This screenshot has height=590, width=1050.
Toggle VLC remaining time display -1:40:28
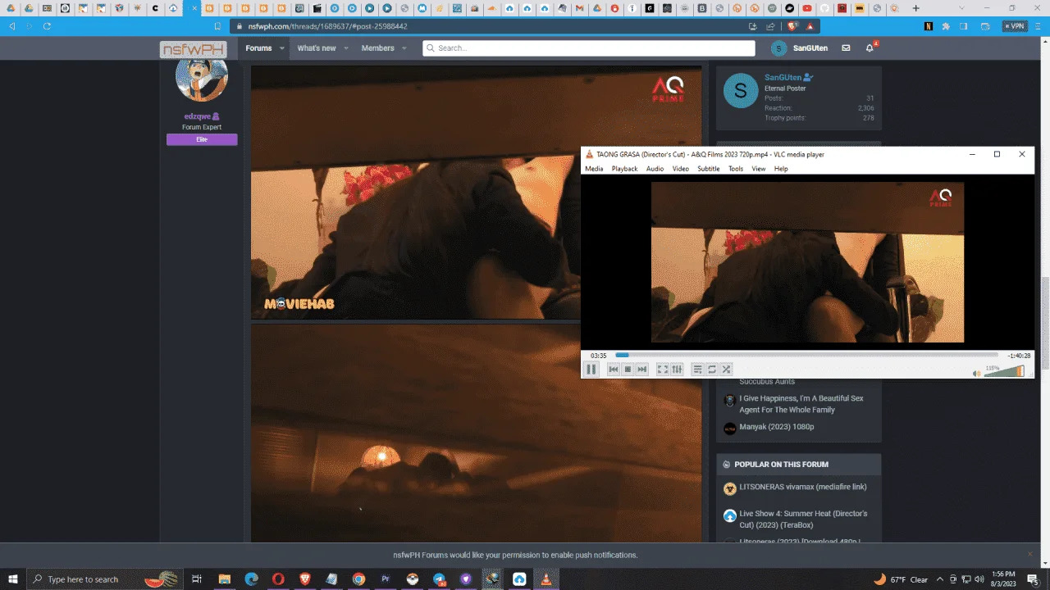pyautogui.click(x=1019, y=356)
